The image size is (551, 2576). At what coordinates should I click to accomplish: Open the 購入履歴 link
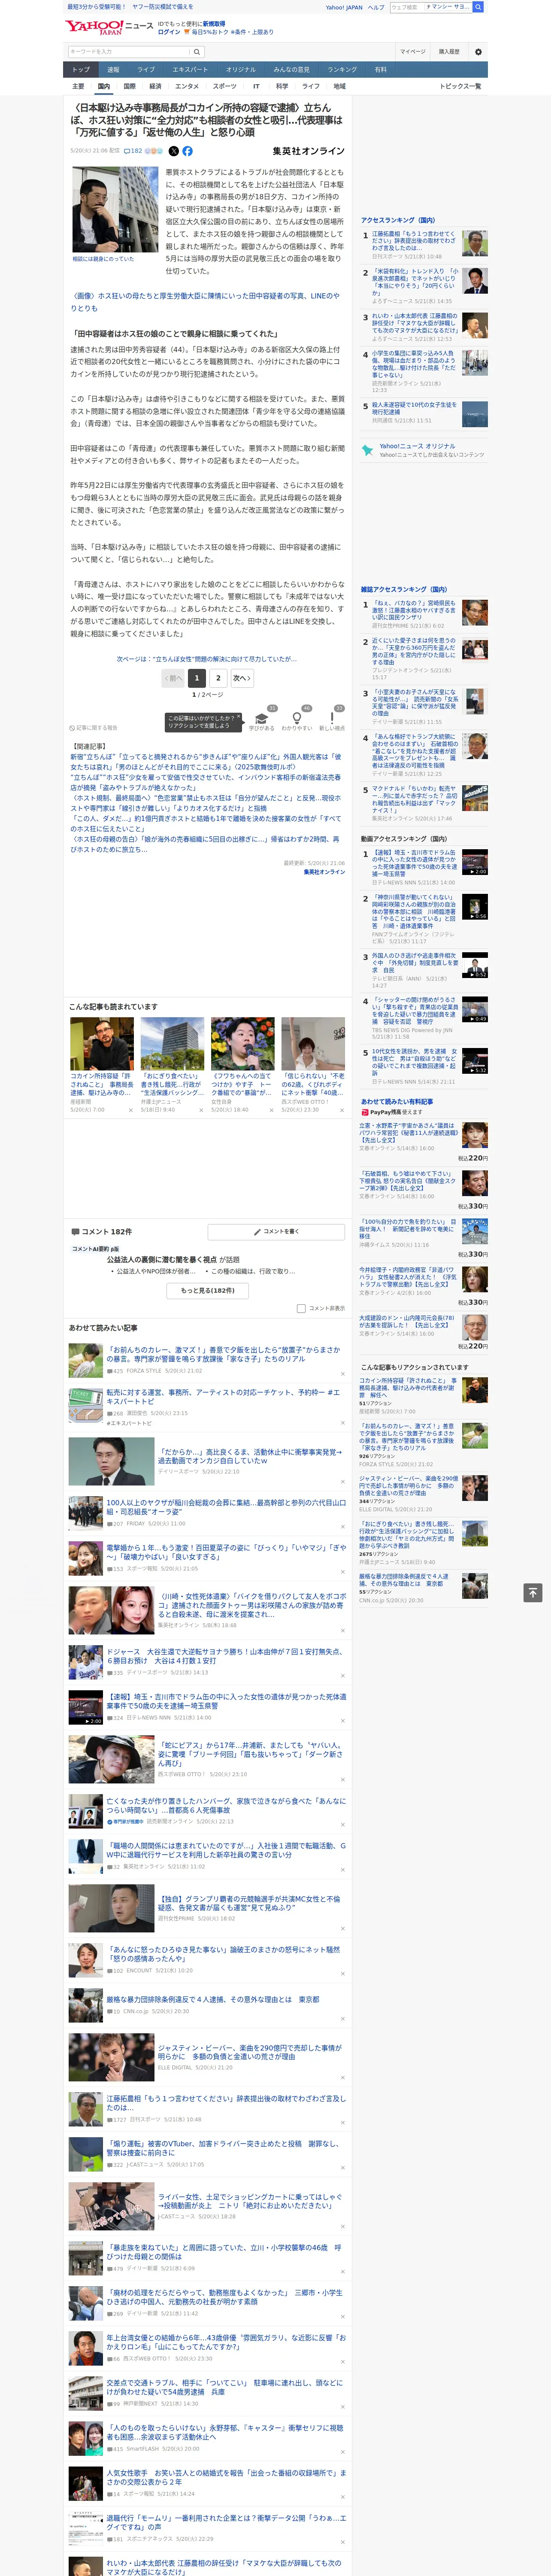tap(449, 51)
